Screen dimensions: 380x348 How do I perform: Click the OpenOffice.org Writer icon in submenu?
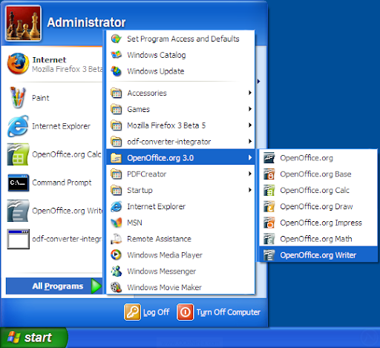pyautogui.click(x=269, y=255)
